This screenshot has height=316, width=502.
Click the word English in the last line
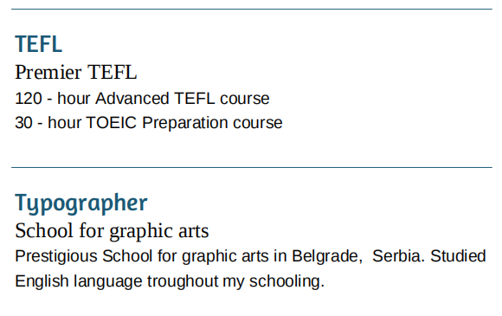point(42,281)
